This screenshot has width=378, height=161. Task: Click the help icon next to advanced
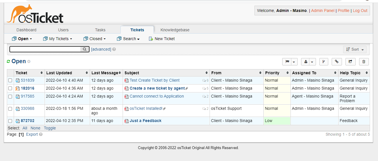coord(114,49)
